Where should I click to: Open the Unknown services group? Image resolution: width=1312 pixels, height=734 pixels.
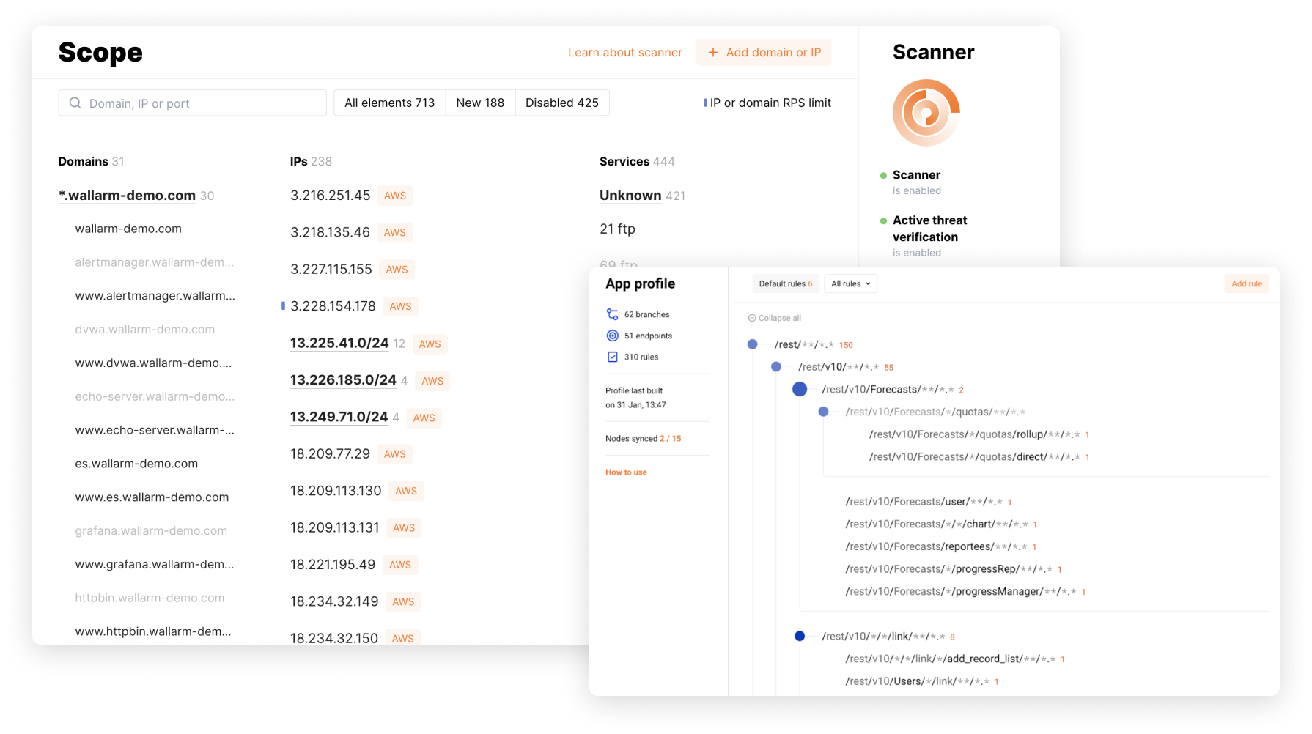pos(630,196)
